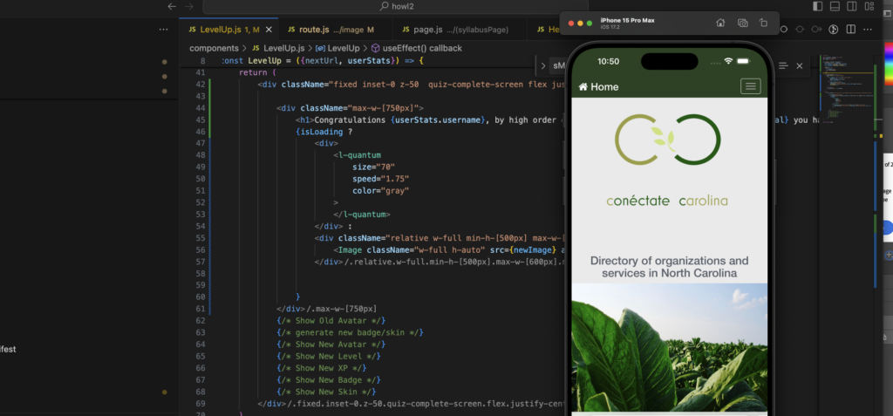Screen dimensions: 893x416
Task: Tap Home link in phone app
Action: pos(598,86)
